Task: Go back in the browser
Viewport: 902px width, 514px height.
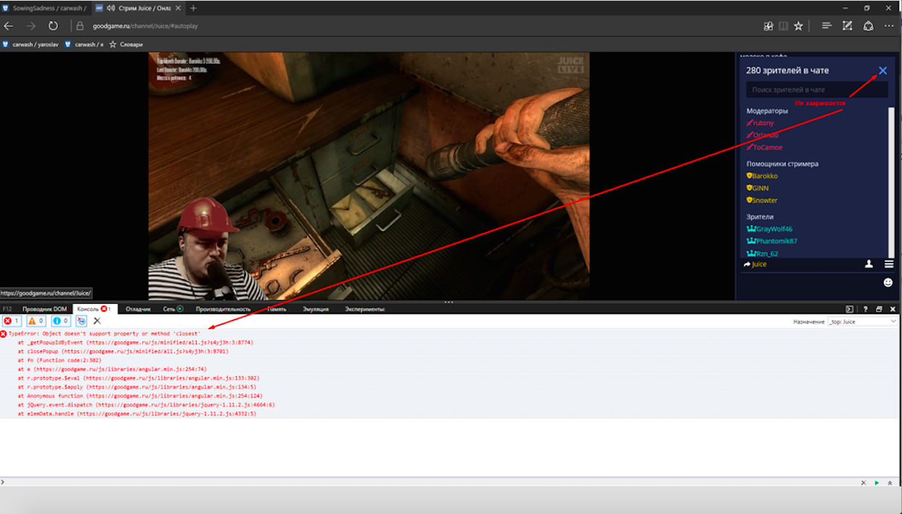Action: click(9, 26)
